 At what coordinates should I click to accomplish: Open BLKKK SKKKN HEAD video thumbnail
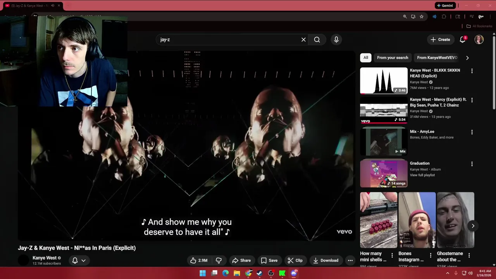[x=384, y=81]
